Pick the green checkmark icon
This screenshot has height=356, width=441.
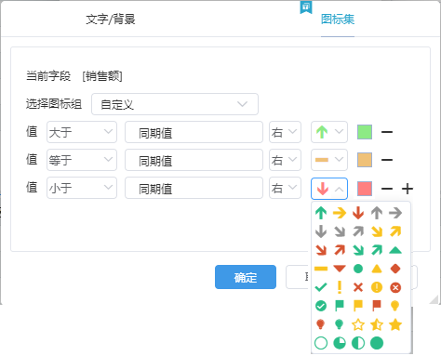coord(321,287)
